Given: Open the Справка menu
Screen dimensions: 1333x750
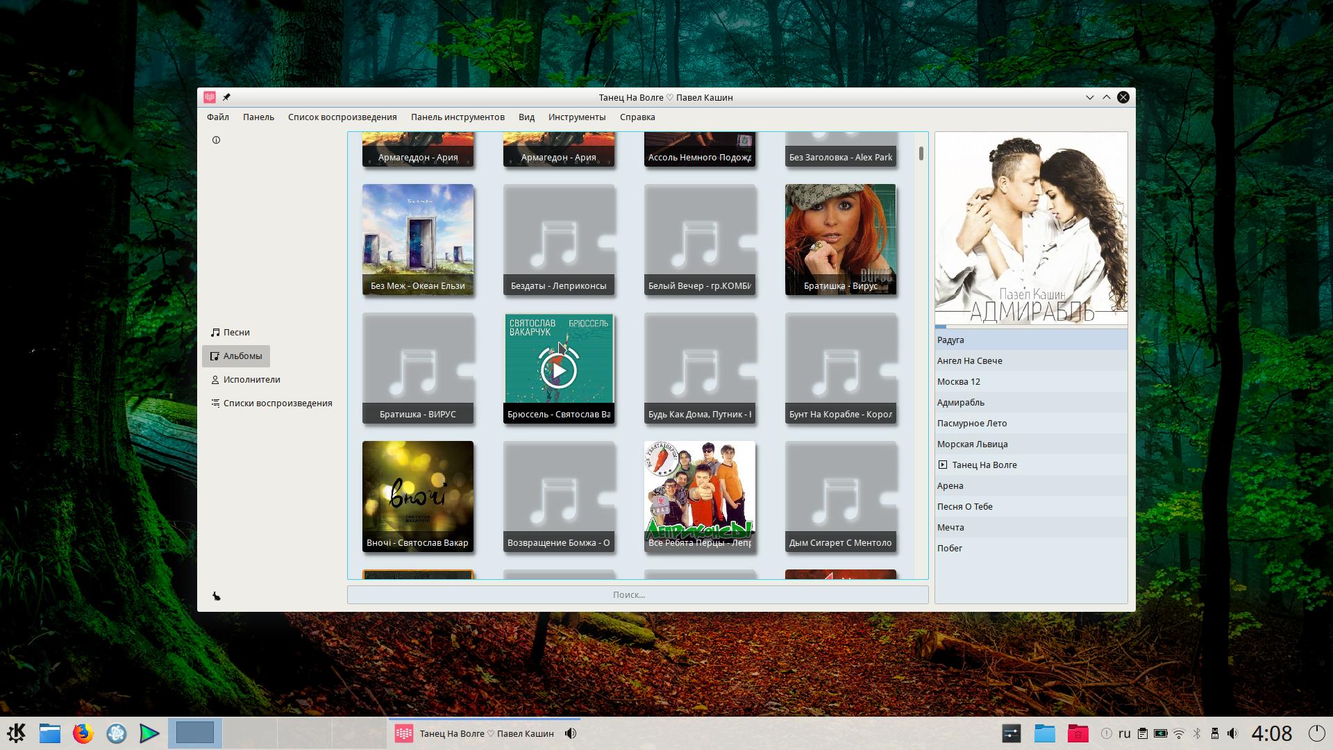Looking at the screenshot, I should (x=637, y=117).
